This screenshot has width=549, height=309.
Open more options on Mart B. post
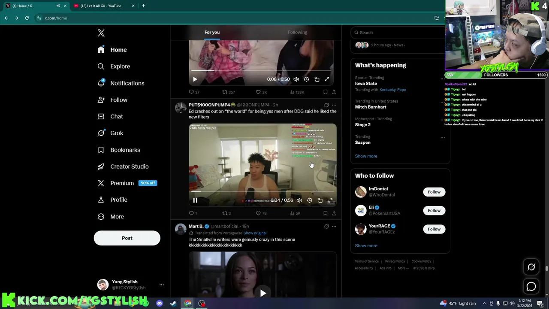[x=334, y=226]
